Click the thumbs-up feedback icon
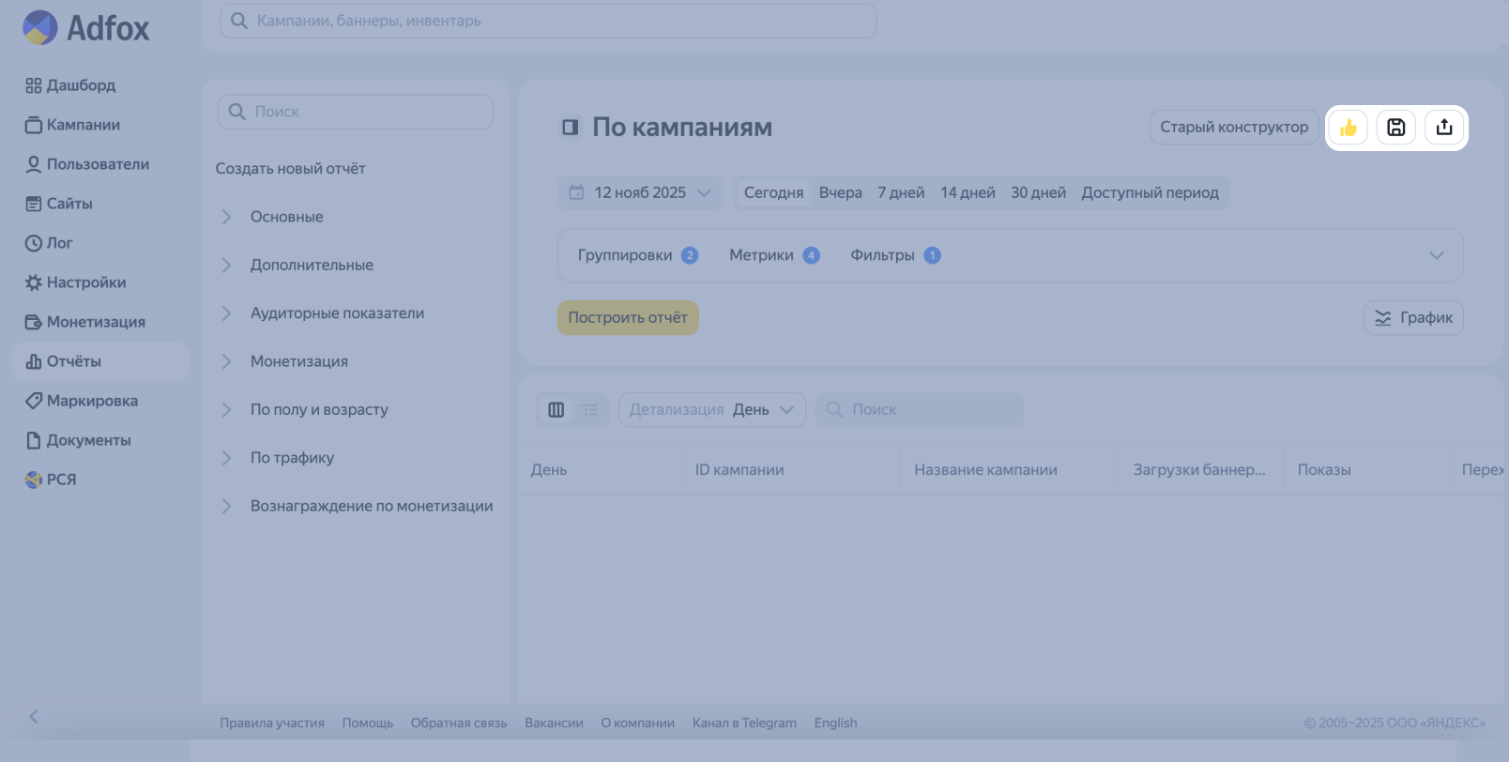 (1349, 128)
